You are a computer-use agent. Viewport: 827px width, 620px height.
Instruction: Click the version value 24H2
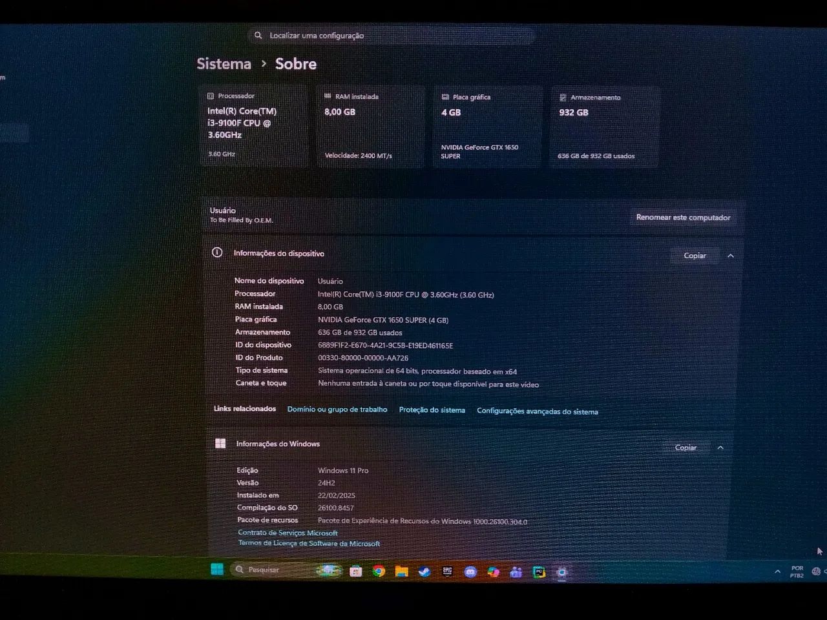coord(326,483)
